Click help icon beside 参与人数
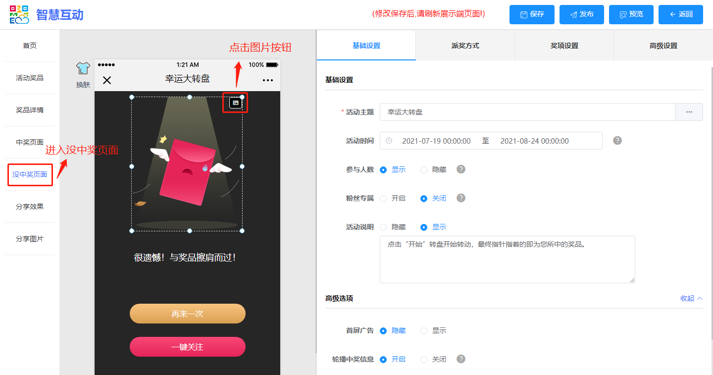Viewport: 713px width, 375px height. click(x=461, y=169)
